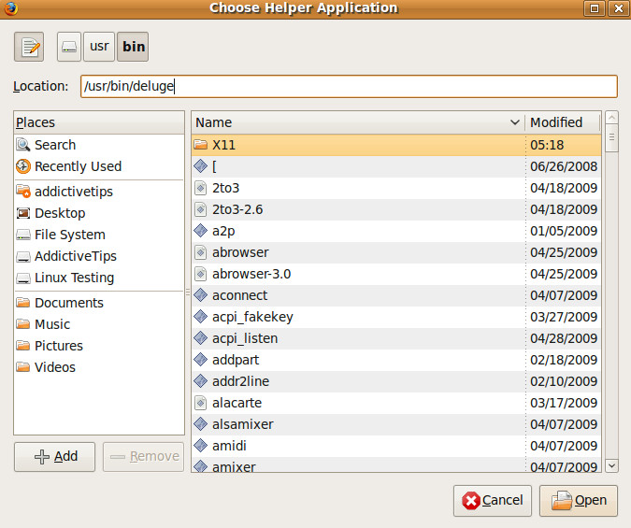631x528 pixels.
Task: Click the X11 folder icon
Action: coord(200,145)
